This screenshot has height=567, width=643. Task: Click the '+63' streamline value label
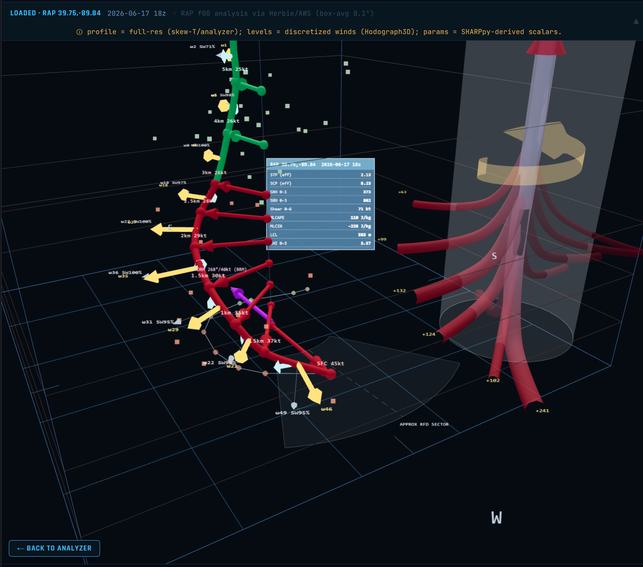point(402,192)
